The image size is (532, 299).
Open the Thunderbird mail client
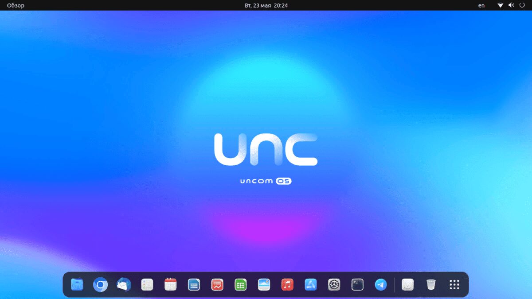coord(123,285)
